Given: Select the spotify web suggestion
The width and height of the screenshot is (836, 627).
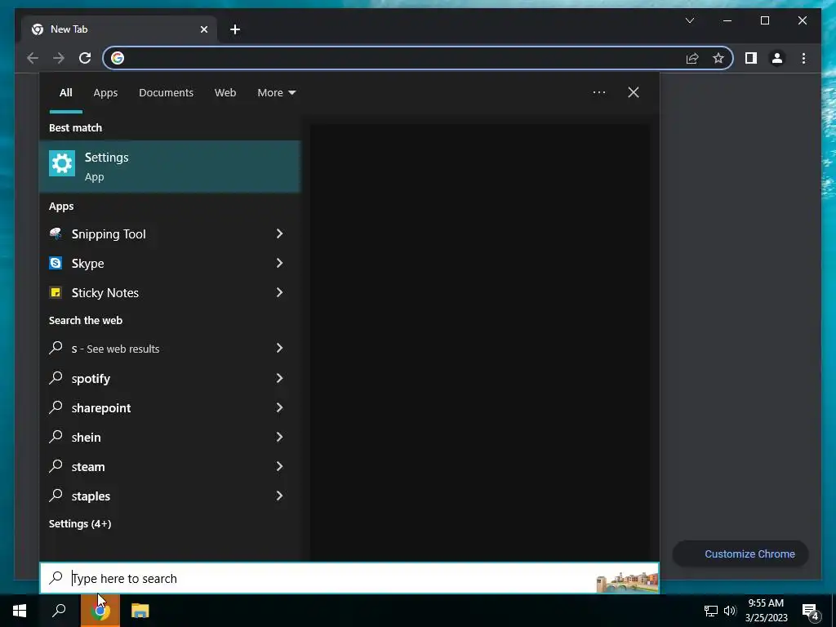Looking at the screenshot, I should click(x=170, y=379).
